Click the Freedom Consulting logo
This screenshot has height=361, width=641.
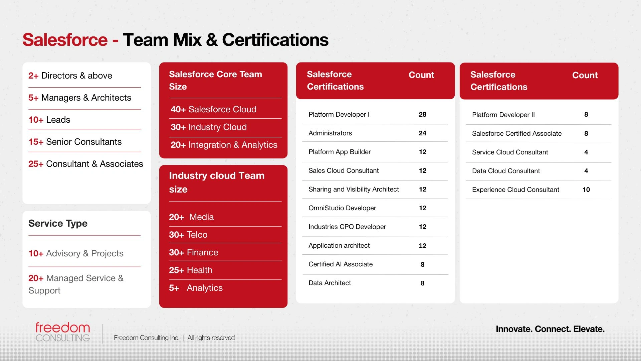[63, 332]
